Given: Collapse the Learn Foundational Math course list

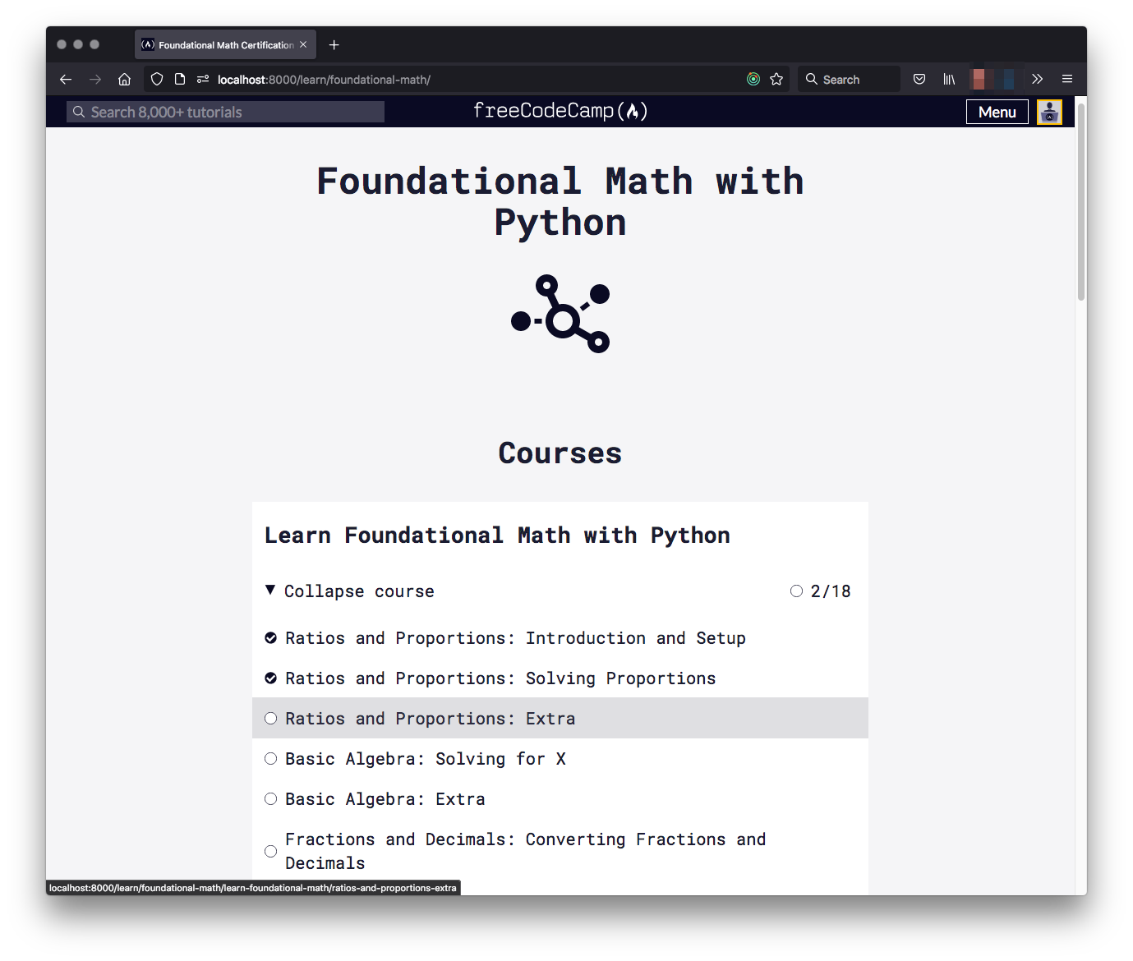Looking at the screenshot, I should click(349, 591).
